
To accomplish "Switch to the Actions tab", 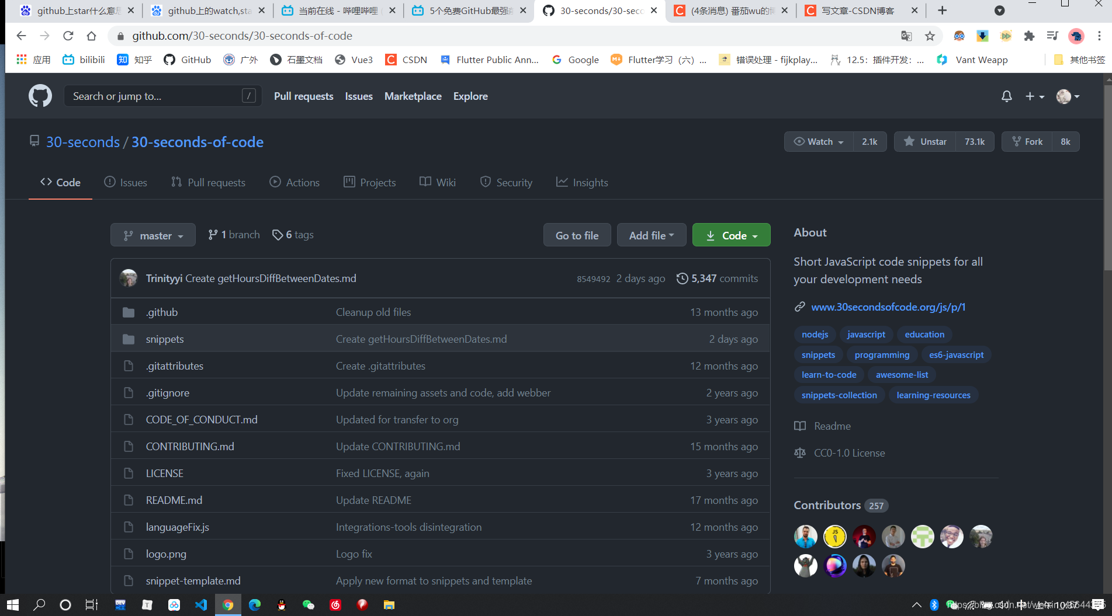I will (x=295, y=182).
